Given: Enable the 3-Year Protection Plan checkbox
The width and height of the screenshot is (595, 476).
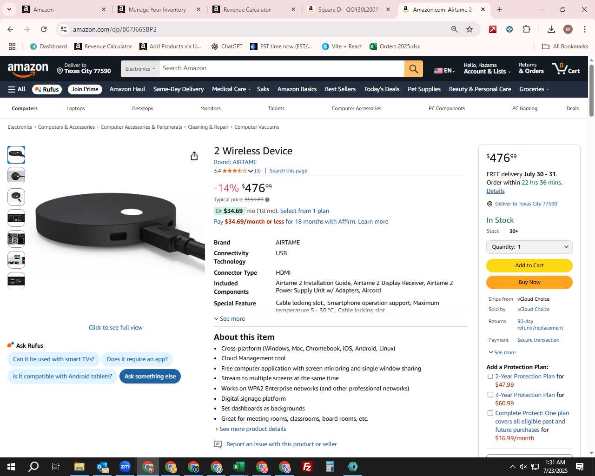Looking at the screenshot, I should 490,395.
